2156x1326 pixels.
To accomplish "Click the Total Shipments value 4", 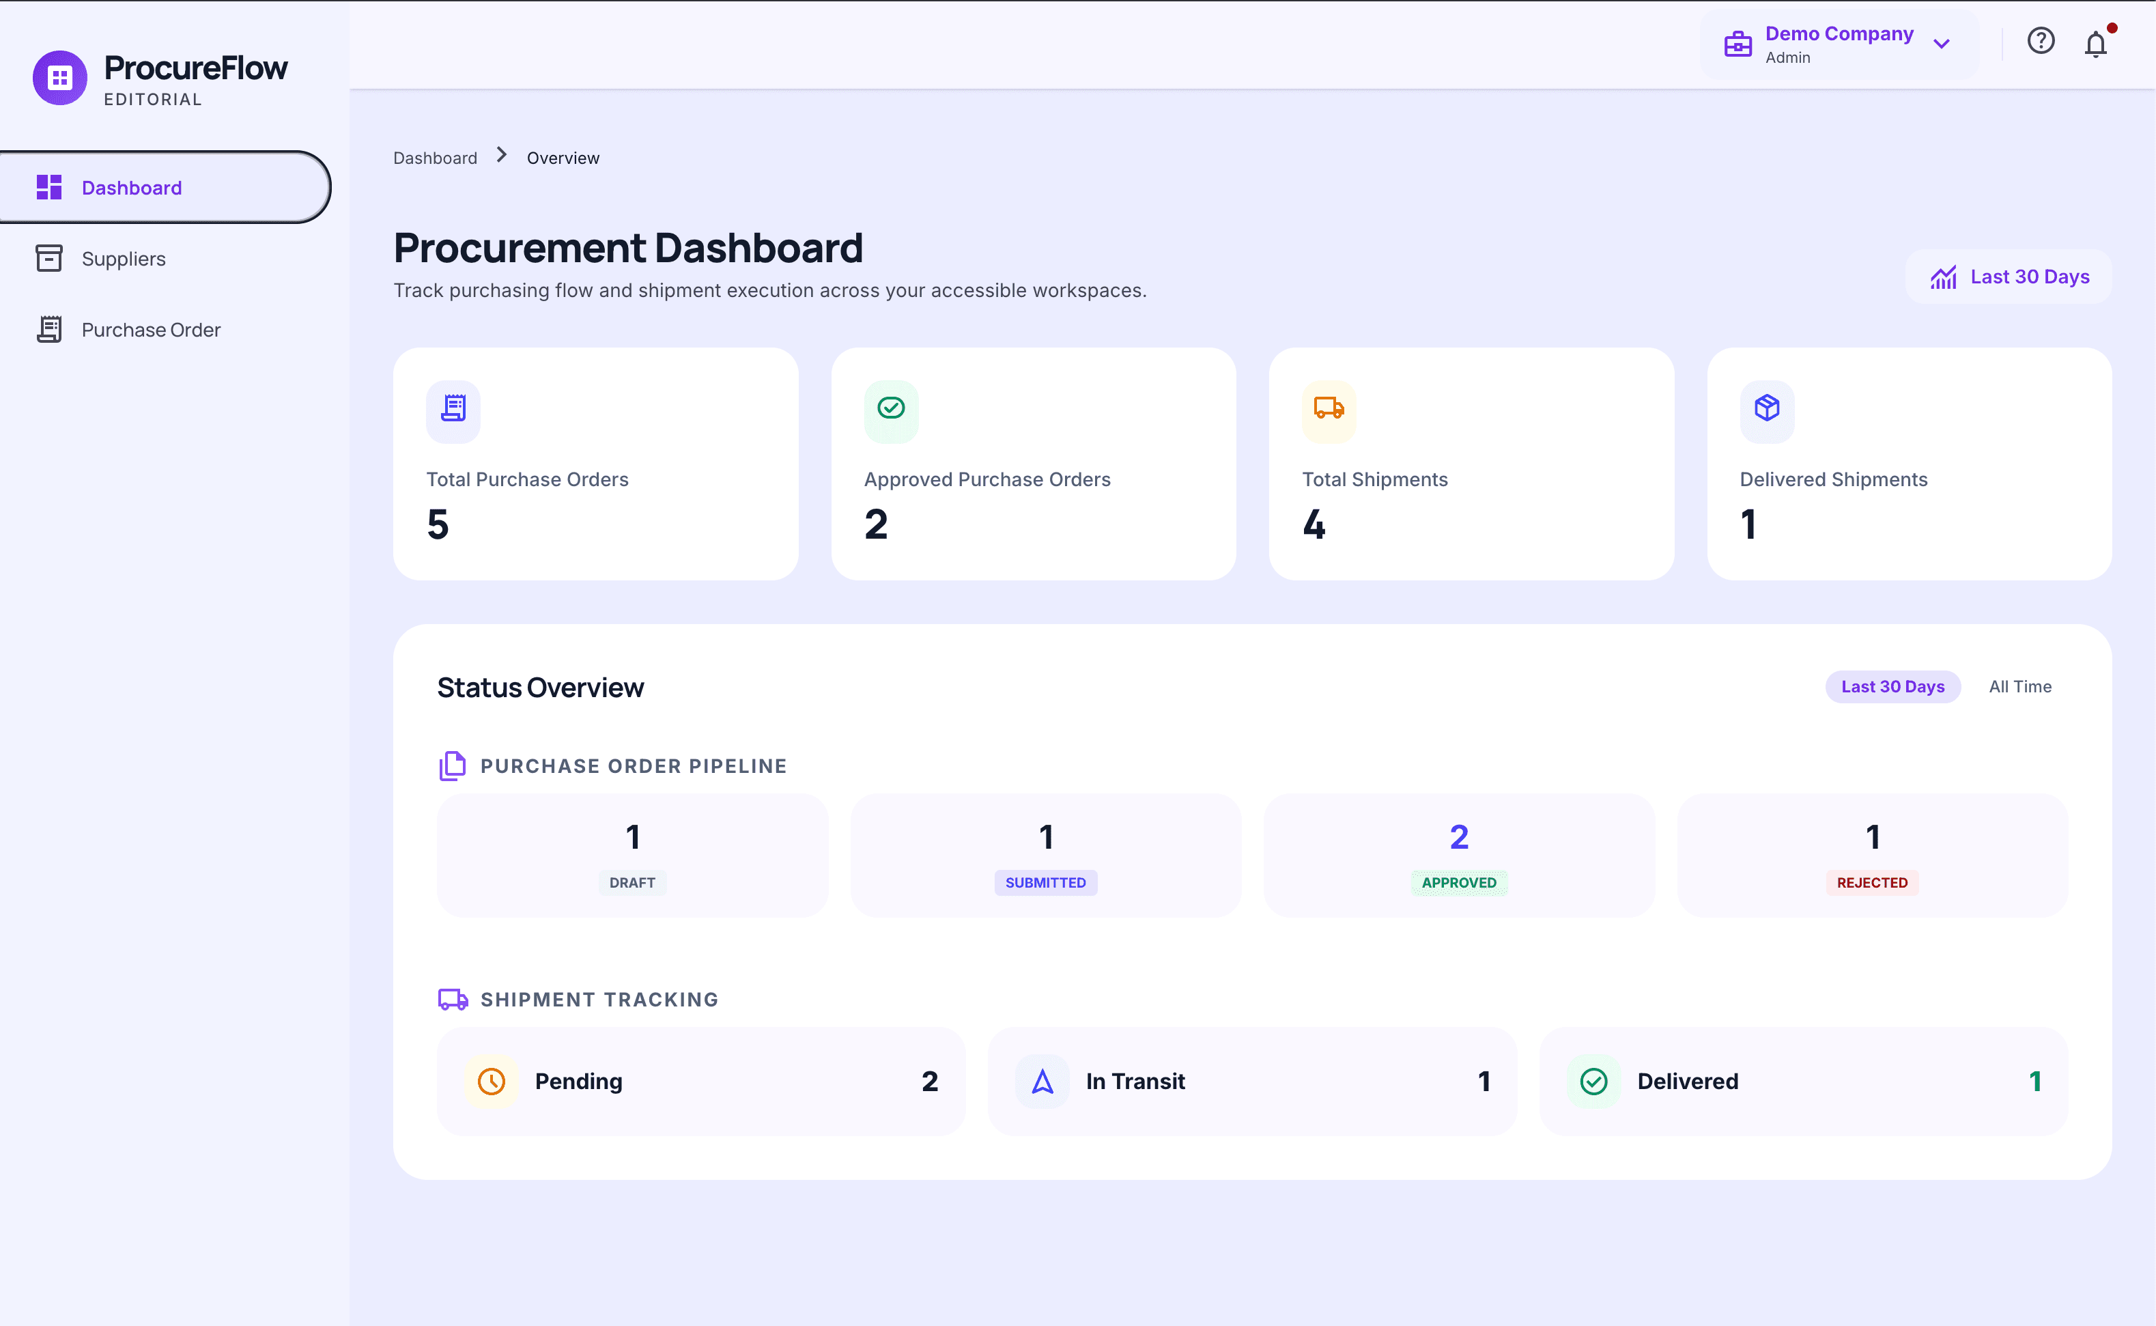I will (1314, 524).
